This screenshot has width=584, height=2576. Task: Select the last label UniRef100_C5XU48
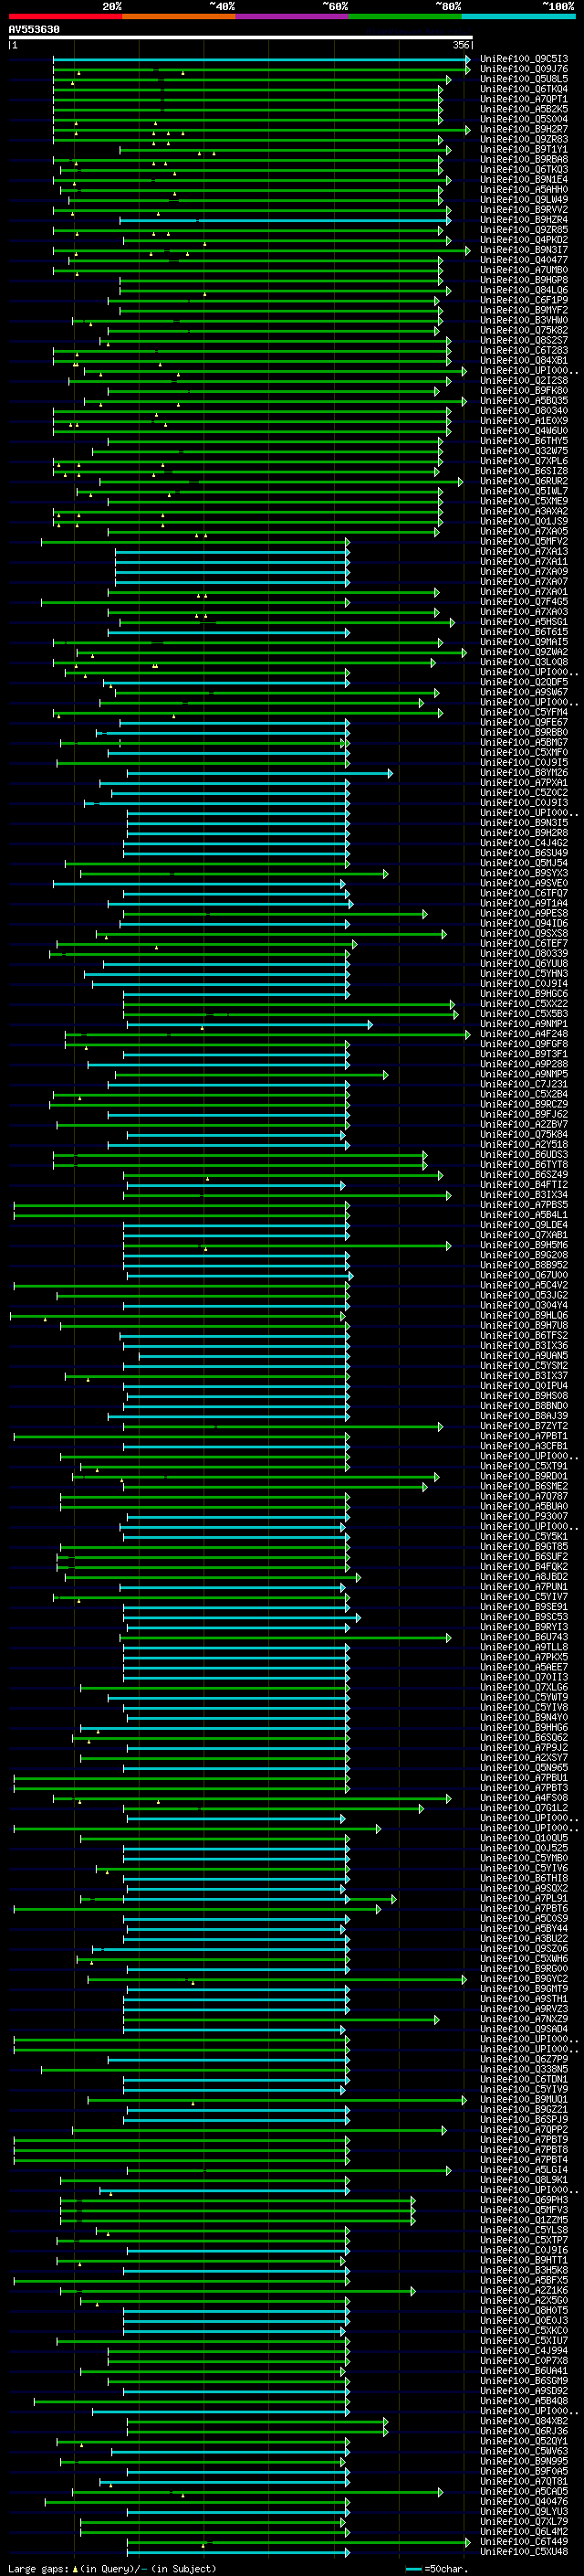point(524,2551)
